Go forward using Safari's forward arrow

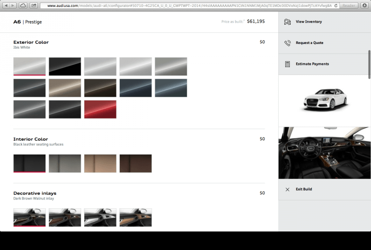[x=13, y=6]
